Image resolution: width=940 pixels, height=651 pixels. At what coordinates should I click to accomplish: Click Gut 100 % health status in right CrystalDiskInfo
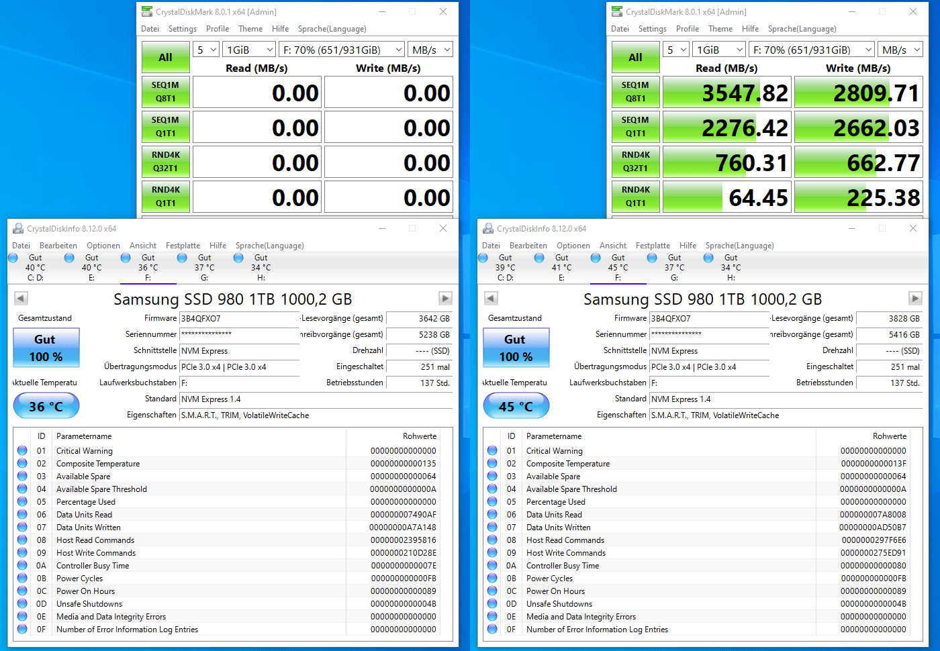pos(516,348)
